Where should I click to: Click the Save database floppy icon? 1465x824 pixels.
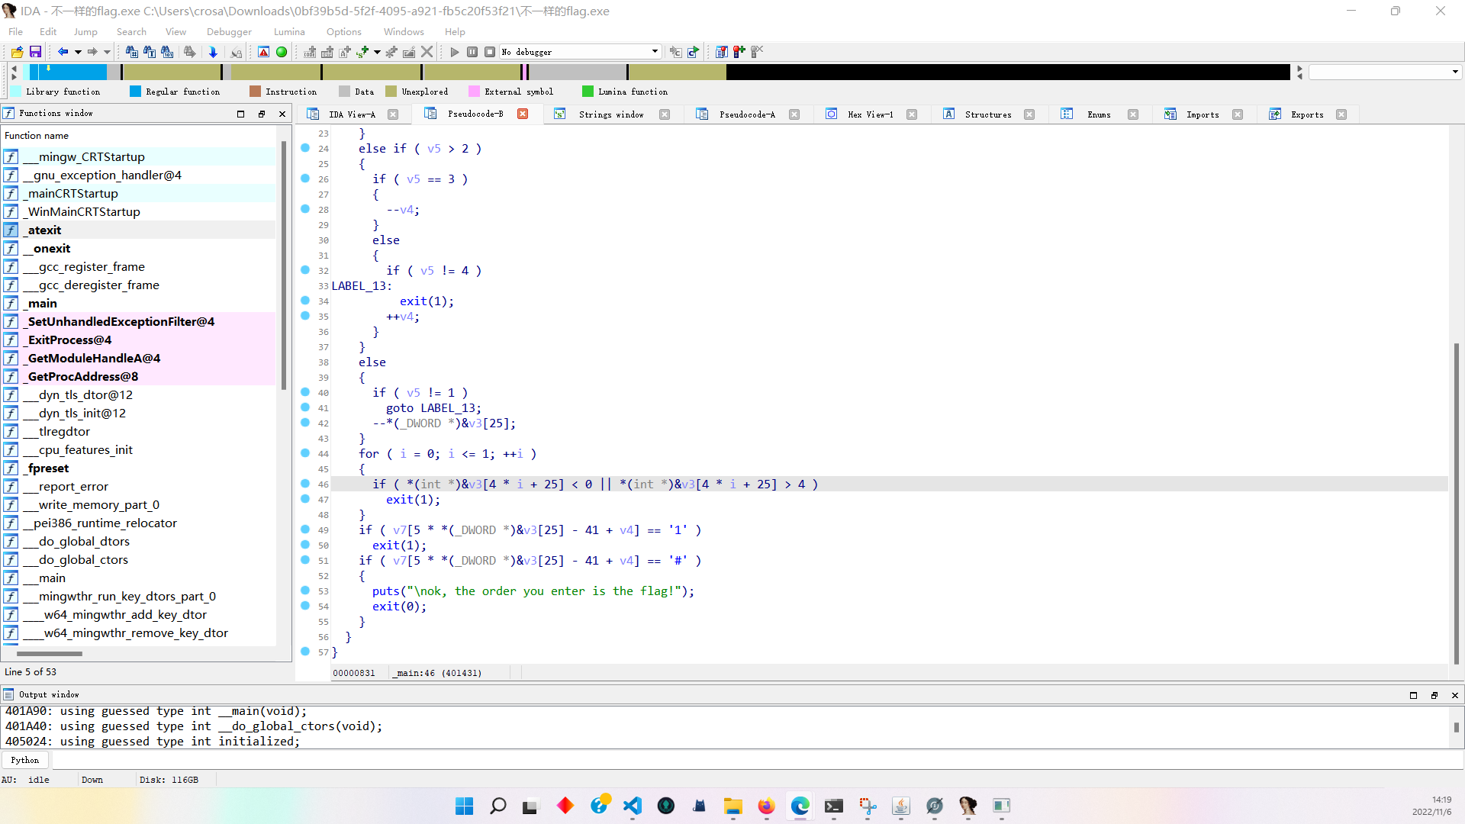pos(35,52)
